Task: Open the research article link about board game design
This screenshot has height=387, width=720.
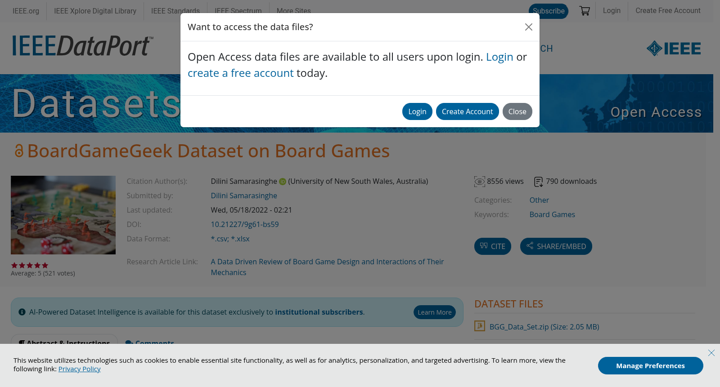Action: click(327, 267)
